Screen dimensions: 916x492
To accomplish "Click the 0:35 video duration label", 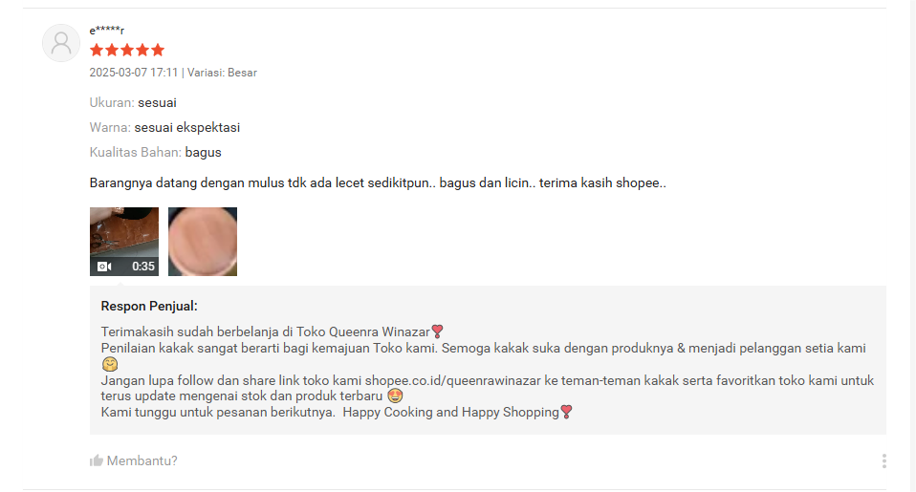I will [143, 267].
